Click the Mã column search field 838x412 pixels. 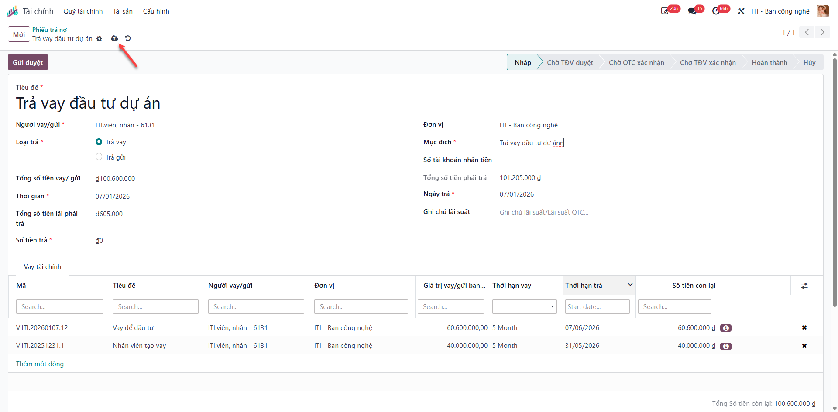(60, 306)
